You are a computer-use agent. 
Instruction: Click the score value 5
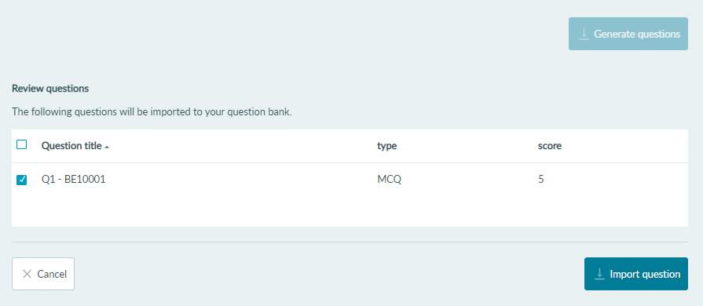(x=540, y=180)
